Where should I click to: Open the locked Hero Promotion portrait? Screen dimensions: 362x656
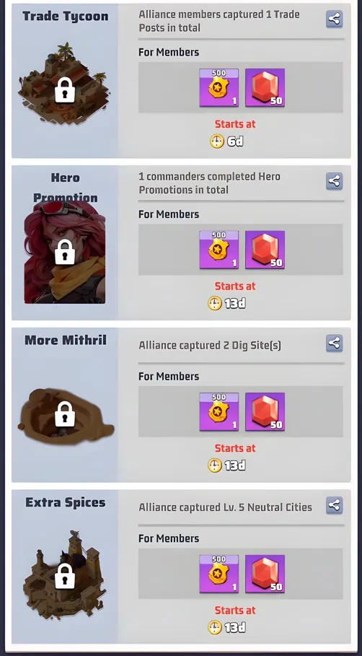pos(65,252)
